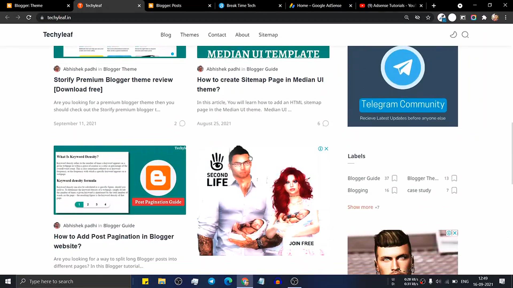The width and height of the screenshot is (513, 288).
Task: Click the Blogger Theme category link
Action: click(120, 69)
